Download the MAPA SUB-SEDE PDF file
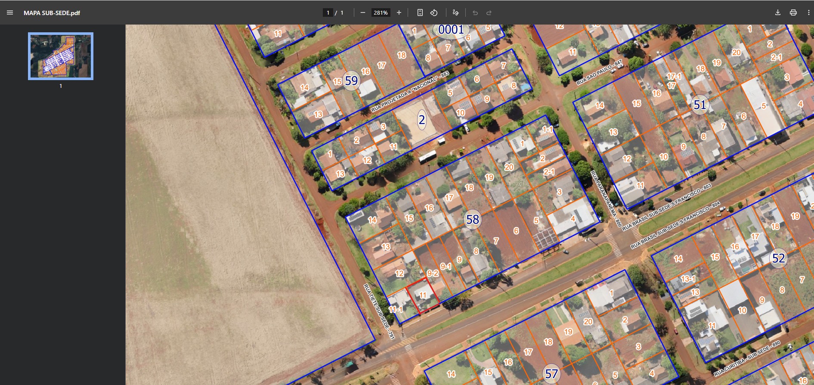 tap(777, 12)
